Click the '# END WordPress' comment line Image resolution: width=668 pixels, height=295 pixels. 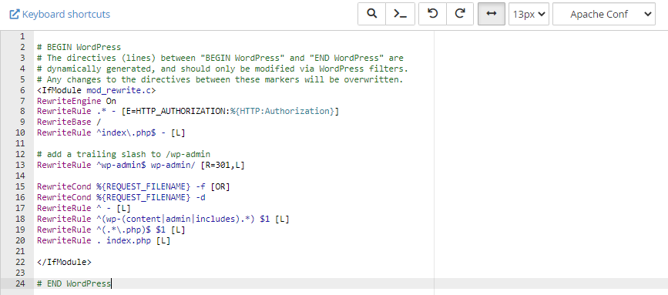(74, 283)
